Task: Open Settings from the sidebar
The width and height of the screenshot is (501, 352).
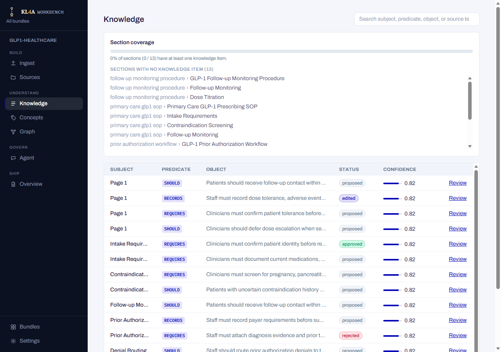Action: [44, 341]
